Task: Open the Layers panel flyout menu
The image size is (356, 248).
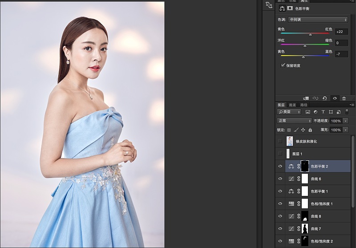Action: tap(352, 105)
